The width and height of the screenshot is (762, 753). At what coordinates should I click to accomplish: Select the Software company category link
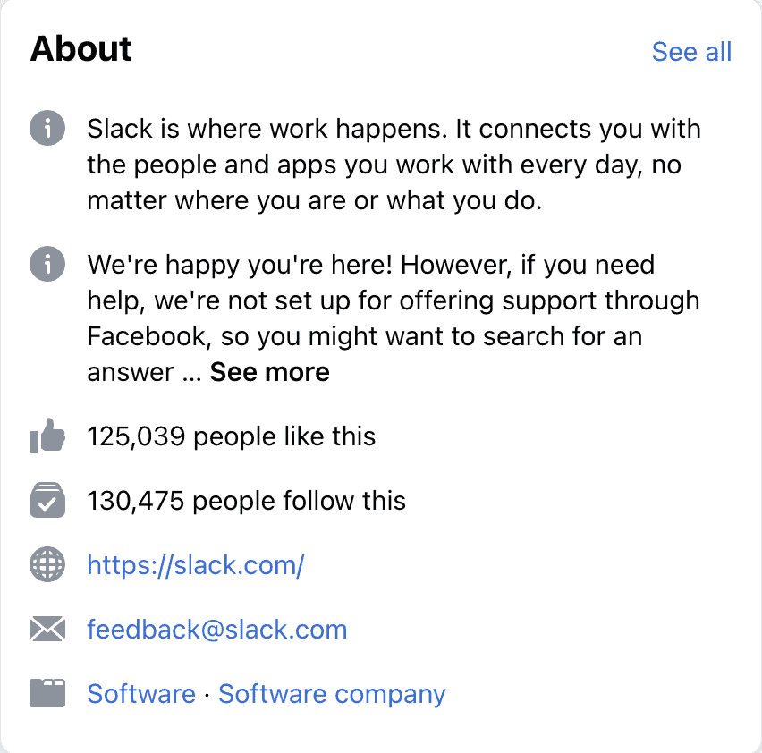pyautogui.click(x=332, y=694)
